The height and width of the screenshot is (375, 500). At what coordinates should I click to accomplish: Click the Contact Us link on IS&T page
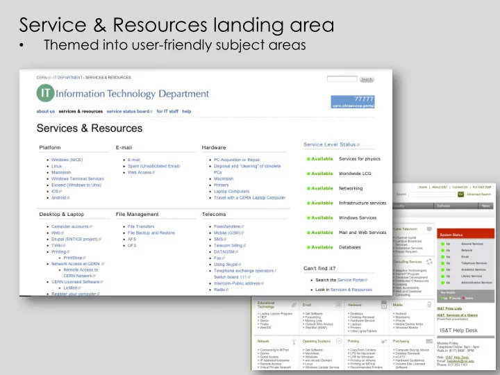pyautogui.click(x=460, y=187)
